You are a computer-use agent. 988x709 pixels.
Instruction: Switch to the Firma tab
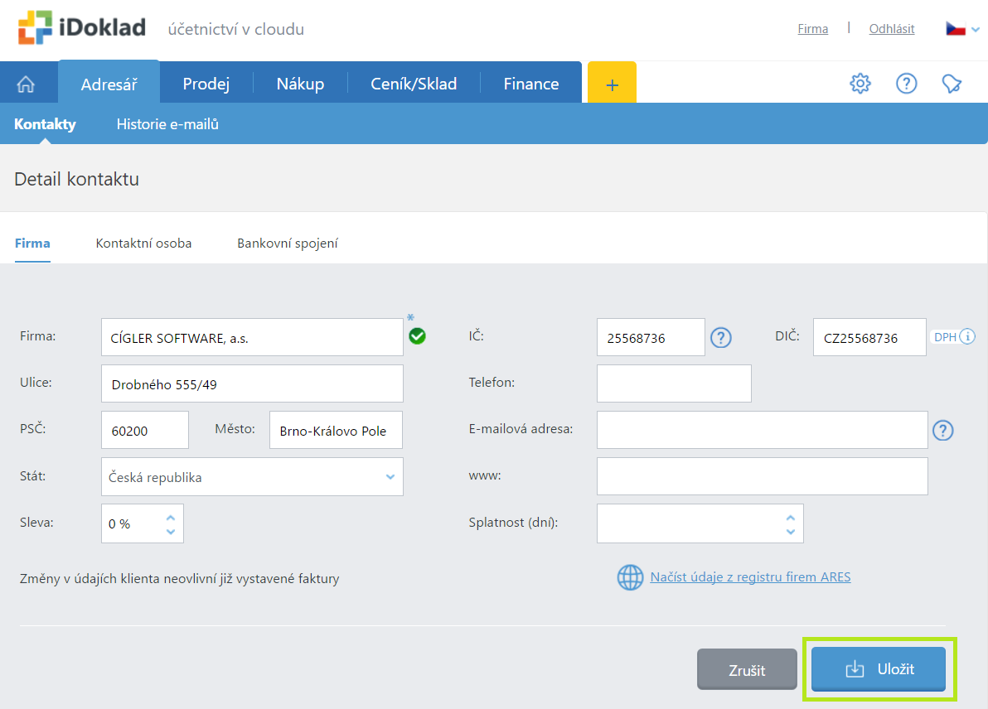(x=32, y=243)
